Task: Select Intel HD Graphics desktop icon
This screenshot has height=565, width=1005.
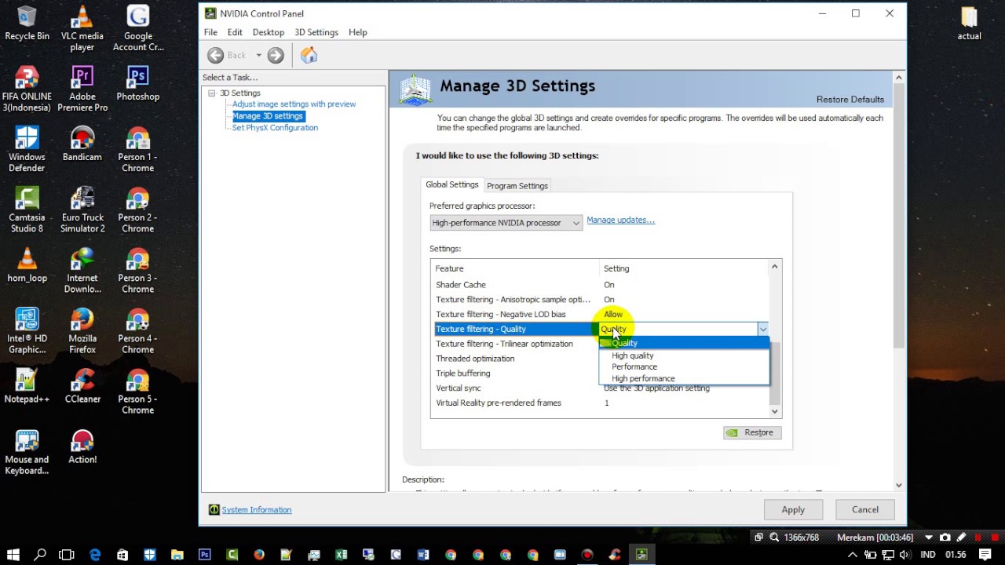Action: [x=27, y=331]
